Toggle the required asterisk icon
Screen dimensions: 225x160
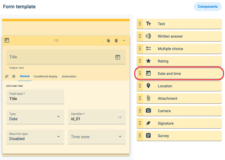[x=14, y=76]
